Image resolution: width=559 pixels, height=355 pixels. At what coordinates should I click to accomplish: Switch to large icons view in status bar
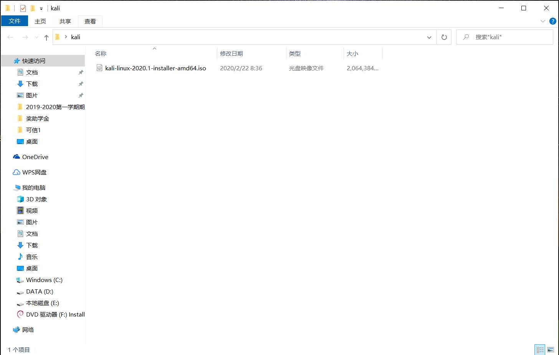point(550,350)
